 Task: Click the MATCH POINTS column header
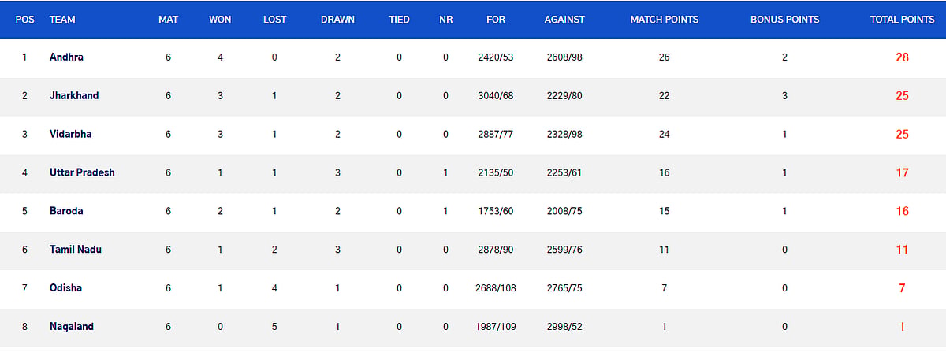point(664,19)
